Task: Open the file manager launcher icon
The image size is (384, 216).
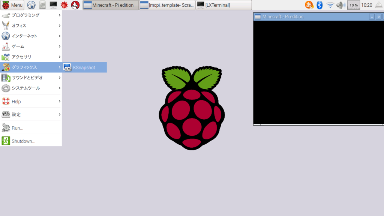Action: click(42, 5)
